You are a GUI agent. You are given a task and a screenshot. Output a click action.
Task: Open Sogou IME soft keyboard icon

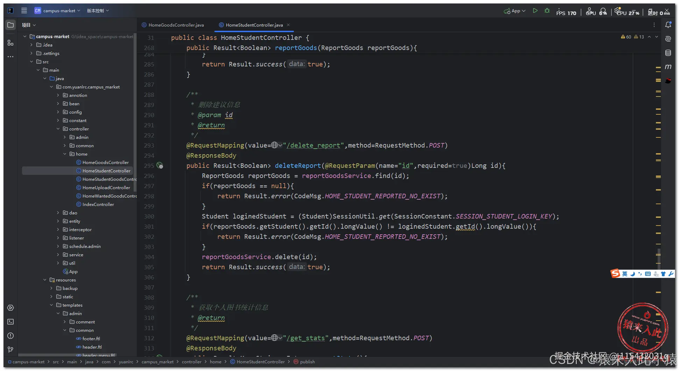click(x=648, y=274)
